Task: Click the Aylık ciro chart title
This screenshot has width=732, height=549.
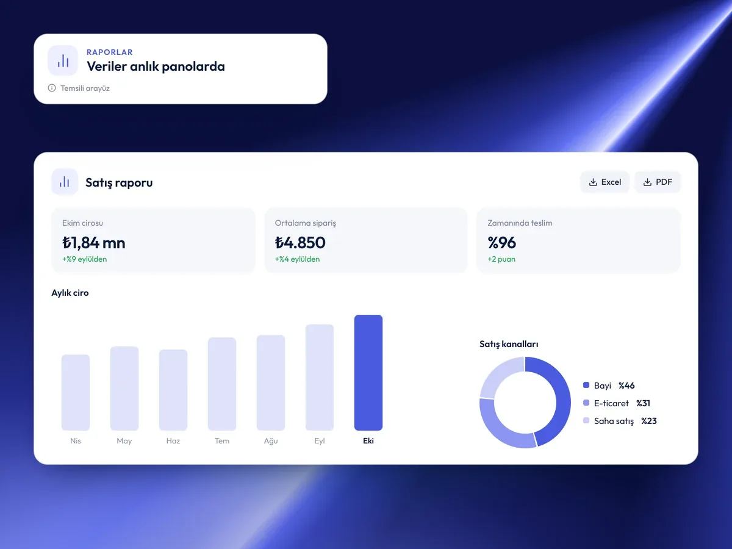Action: click(70, 293)
